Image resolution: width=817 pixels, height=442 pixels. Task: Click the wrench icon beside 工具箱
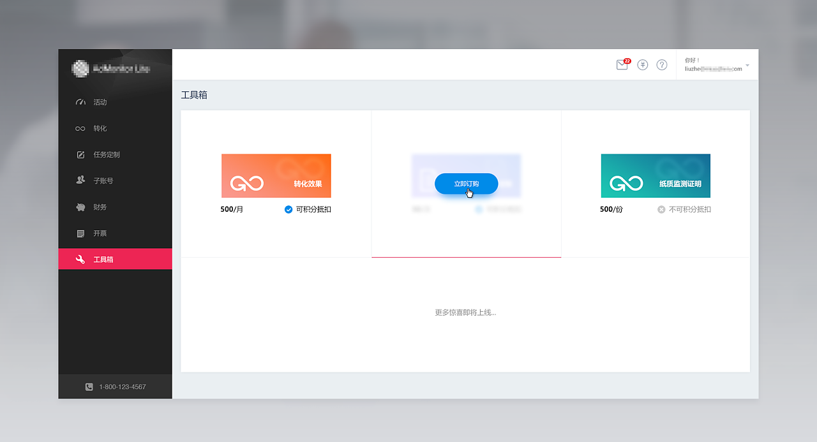(80, 260)
